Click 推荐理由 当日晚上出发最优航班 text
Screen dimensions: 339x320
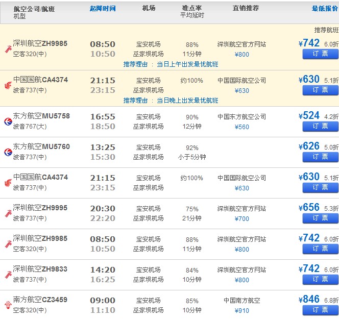pos(171,101)
